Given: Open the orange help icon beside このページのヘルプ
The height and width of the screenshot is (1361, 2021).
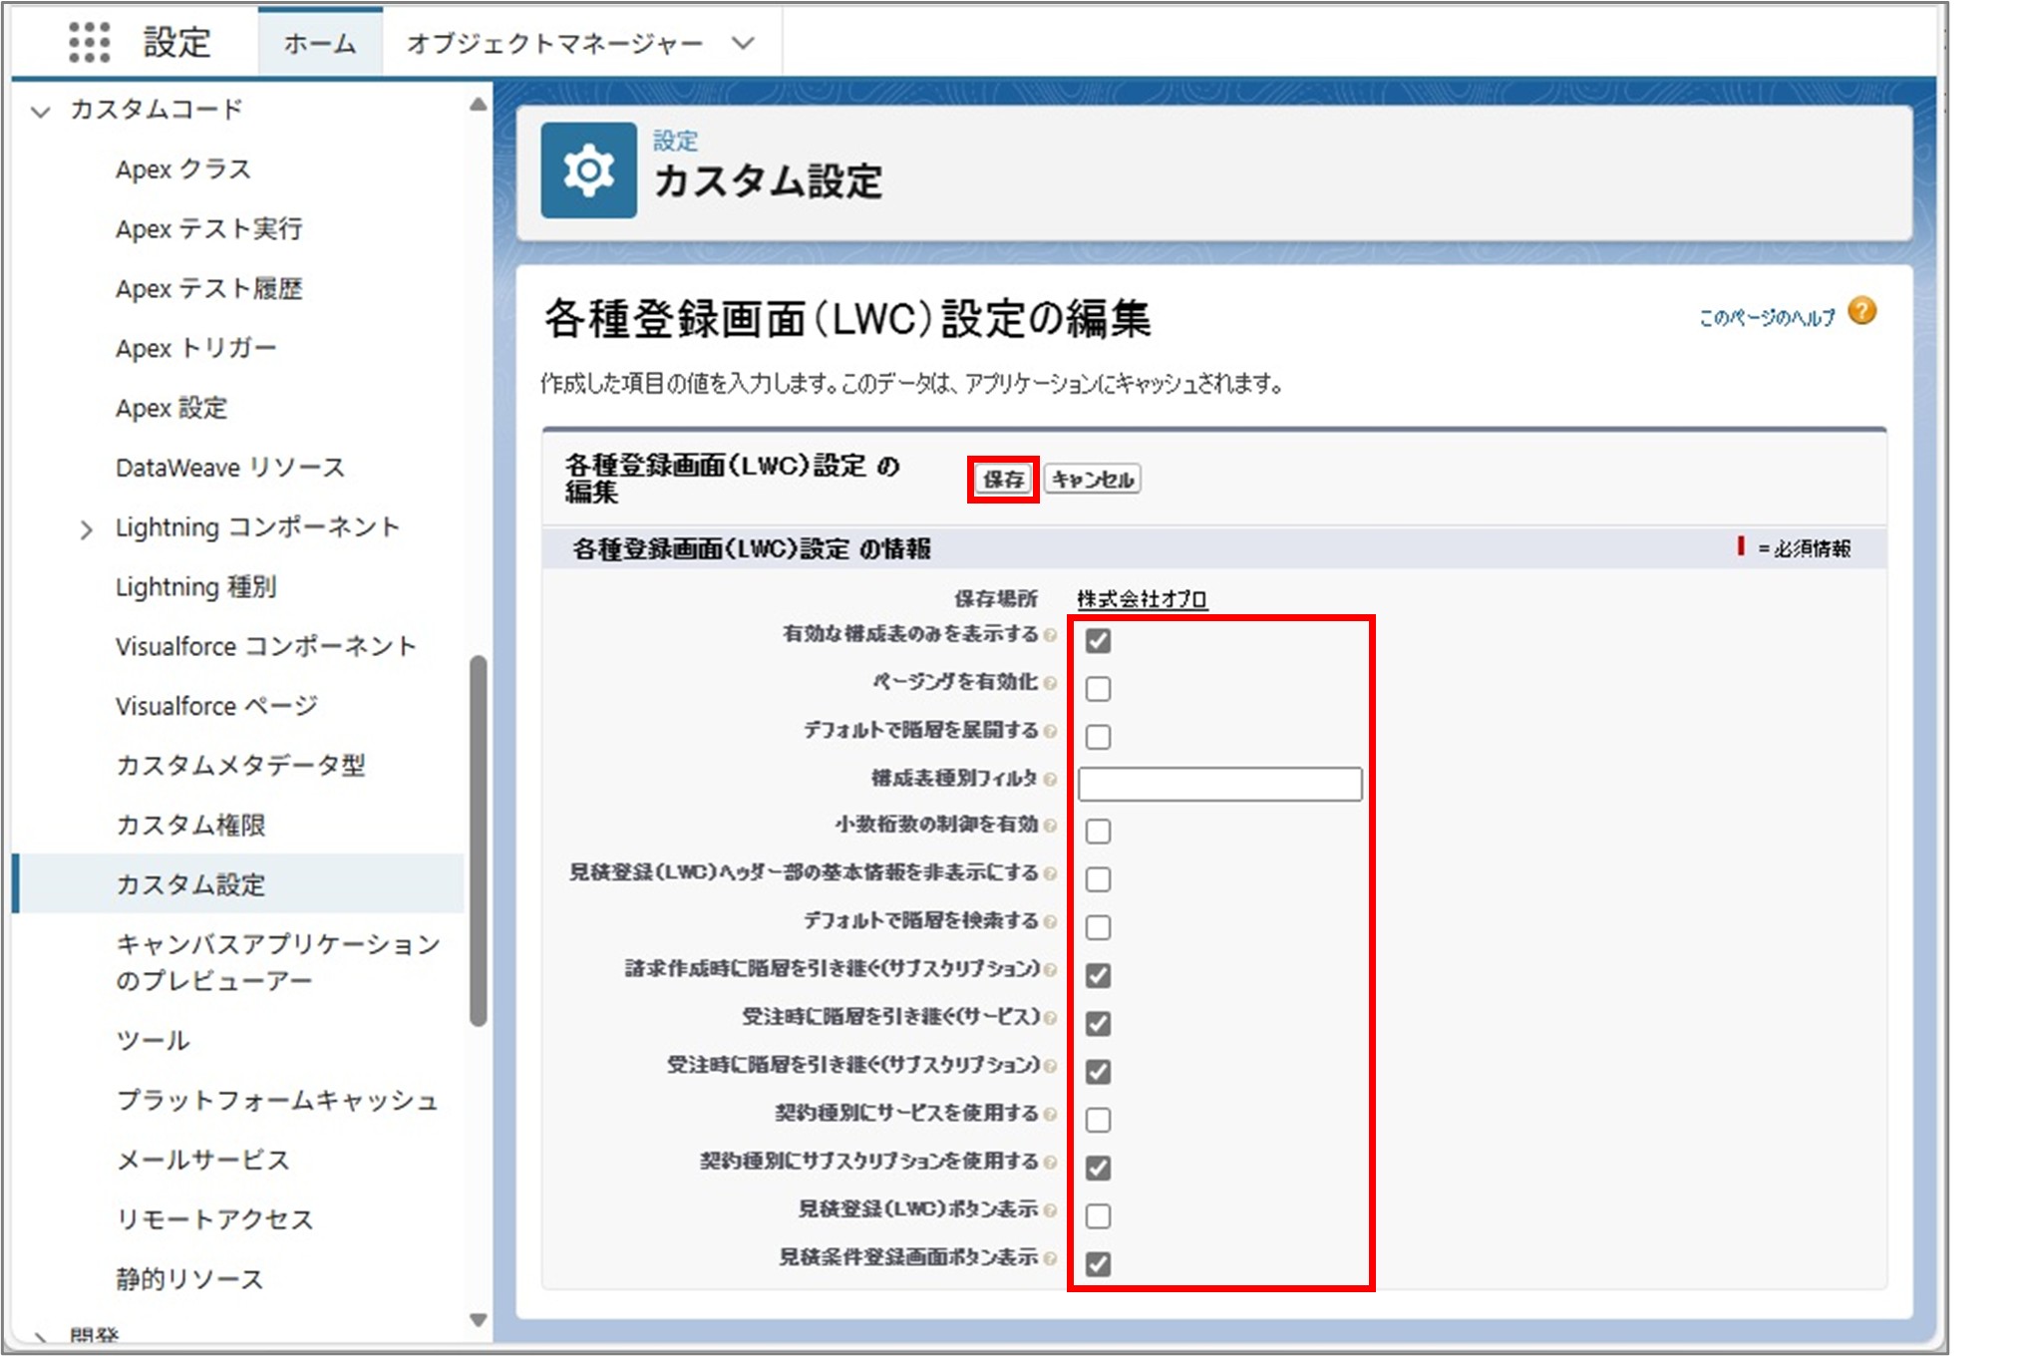Looking at the screenshot, I should coord(1860,313).
